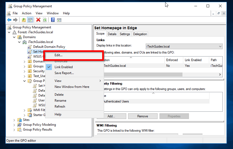Screen dimensions: 233x149
Task: Click the red X delete toolbar icon
Action: tap(38, 20)
